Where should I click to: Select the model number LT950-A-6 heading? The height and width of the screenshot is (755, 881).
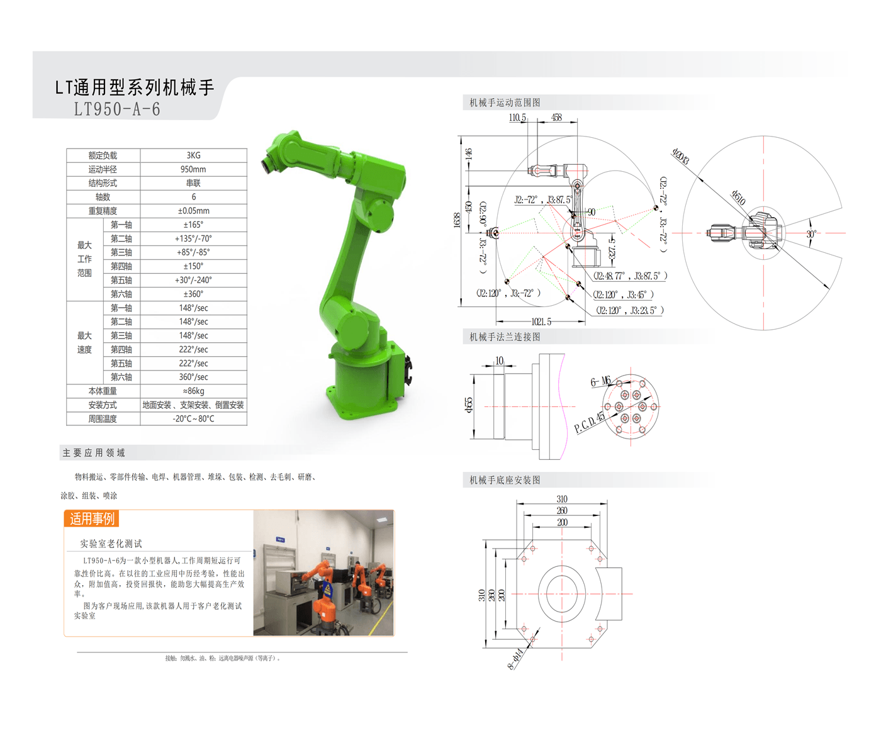click(118, 109)
